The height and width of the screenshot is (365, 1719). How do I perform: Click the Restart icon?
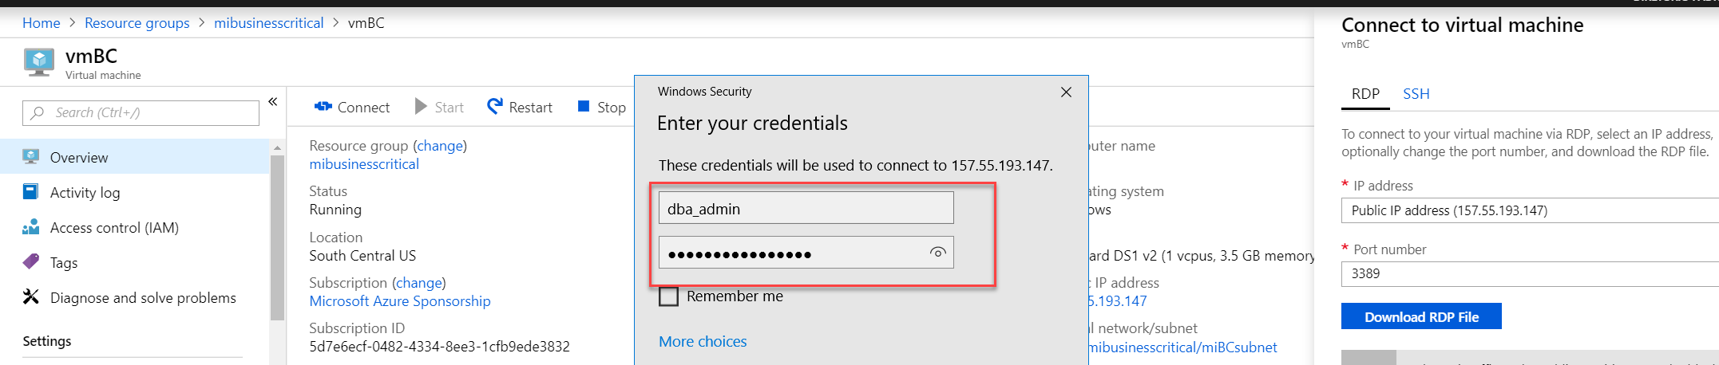(495, 106)
